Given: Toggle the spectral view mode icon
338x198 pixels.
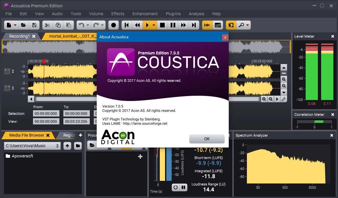Looking at the screenshot, I should tap(218, 25).
